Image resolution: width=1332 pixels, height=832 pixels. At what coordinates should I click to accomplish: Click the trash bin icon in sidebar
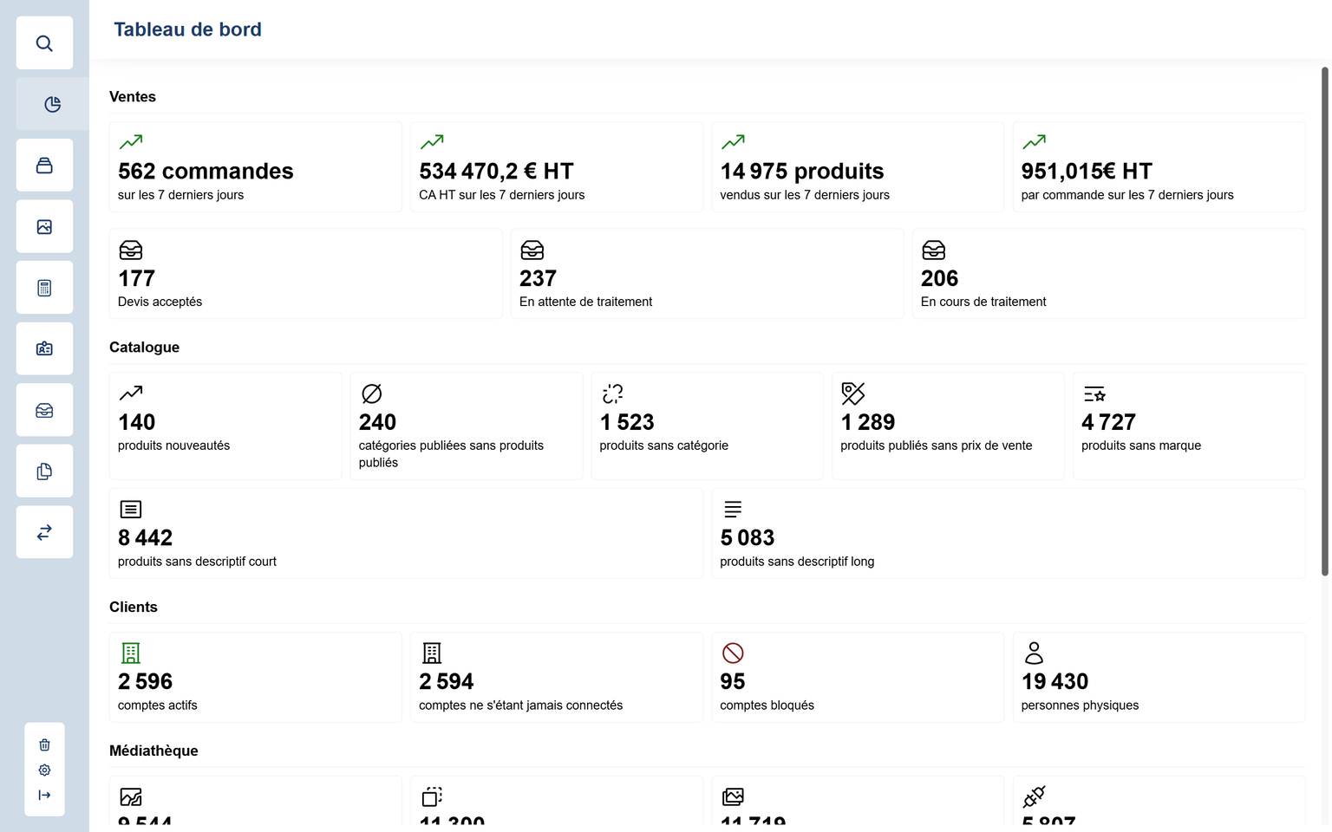pos(44,744)
